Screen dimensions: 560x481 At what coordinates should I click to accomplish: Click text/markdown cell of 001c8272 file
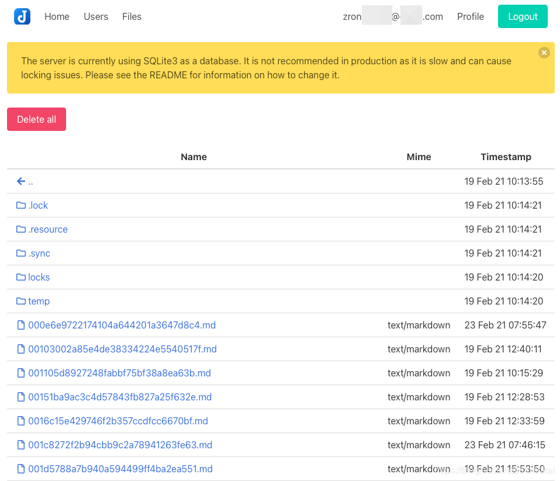419,445
